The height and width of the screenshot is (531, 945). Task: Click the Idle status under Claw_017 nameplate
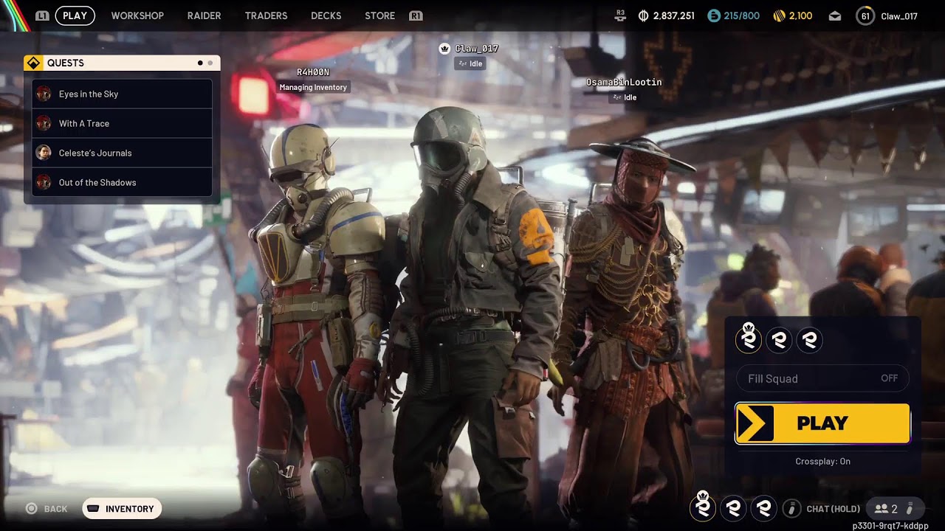point(470,63)
